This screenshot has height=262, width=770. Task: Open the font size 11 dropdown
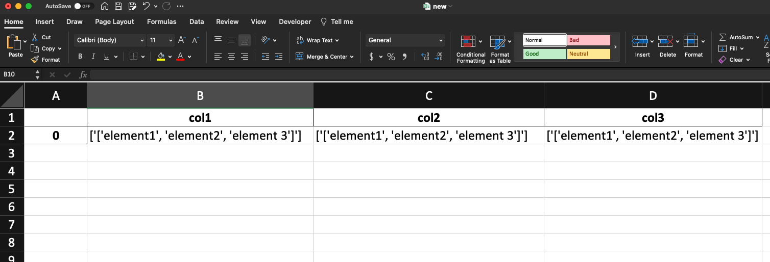161,40
